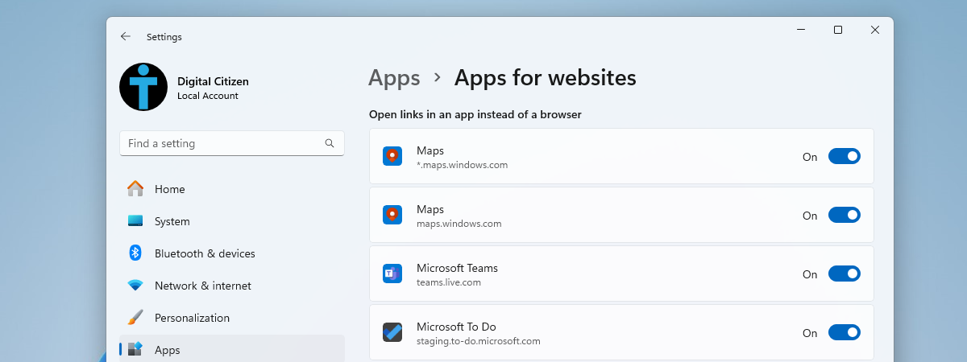This screenshot has height=362, width=967.
Task: Click the Maps icon for maps.windows.com row
Action: 392,215
